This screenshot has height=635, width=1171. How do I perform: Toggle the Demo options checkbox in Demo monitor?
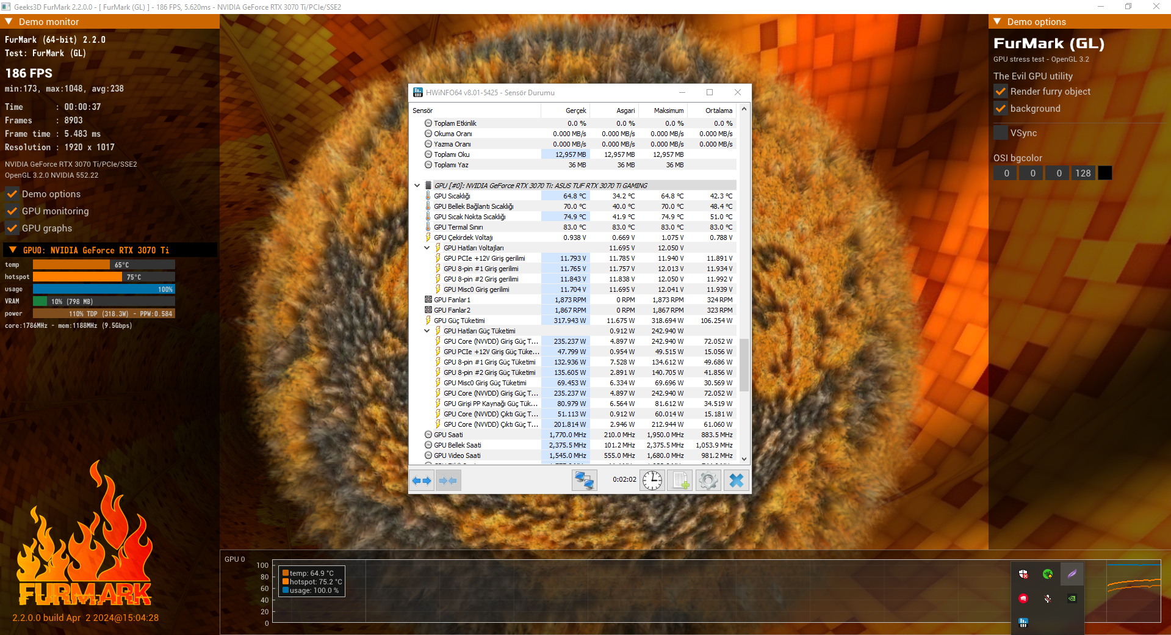coord(12,194)
